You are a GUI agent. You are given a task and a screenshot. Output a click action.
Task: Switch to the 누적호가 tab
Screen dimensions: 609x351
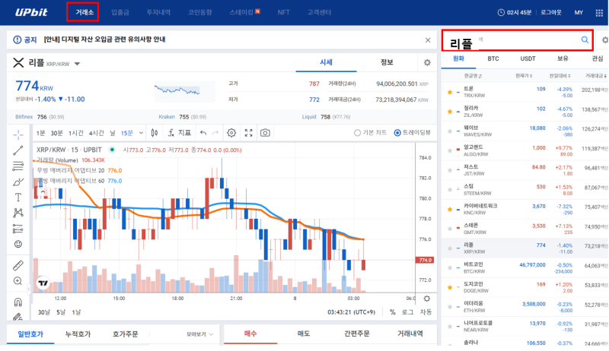tap(78, 334)
